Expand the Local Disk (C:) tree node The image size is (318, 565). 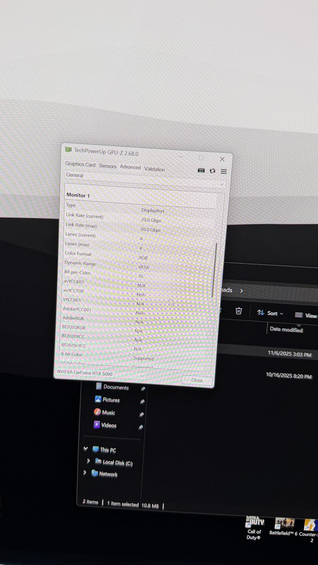[x=88, y=461]
